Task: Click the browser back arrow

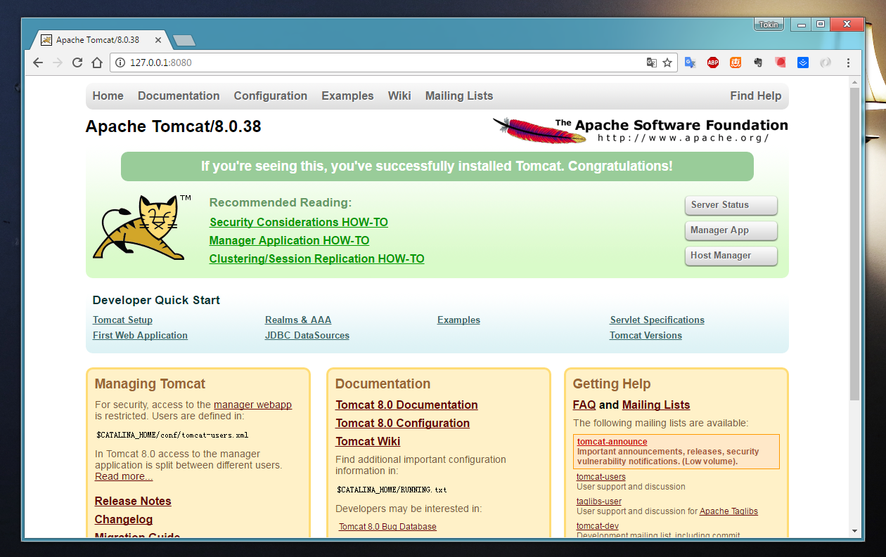Action: (x=38, y=63)
